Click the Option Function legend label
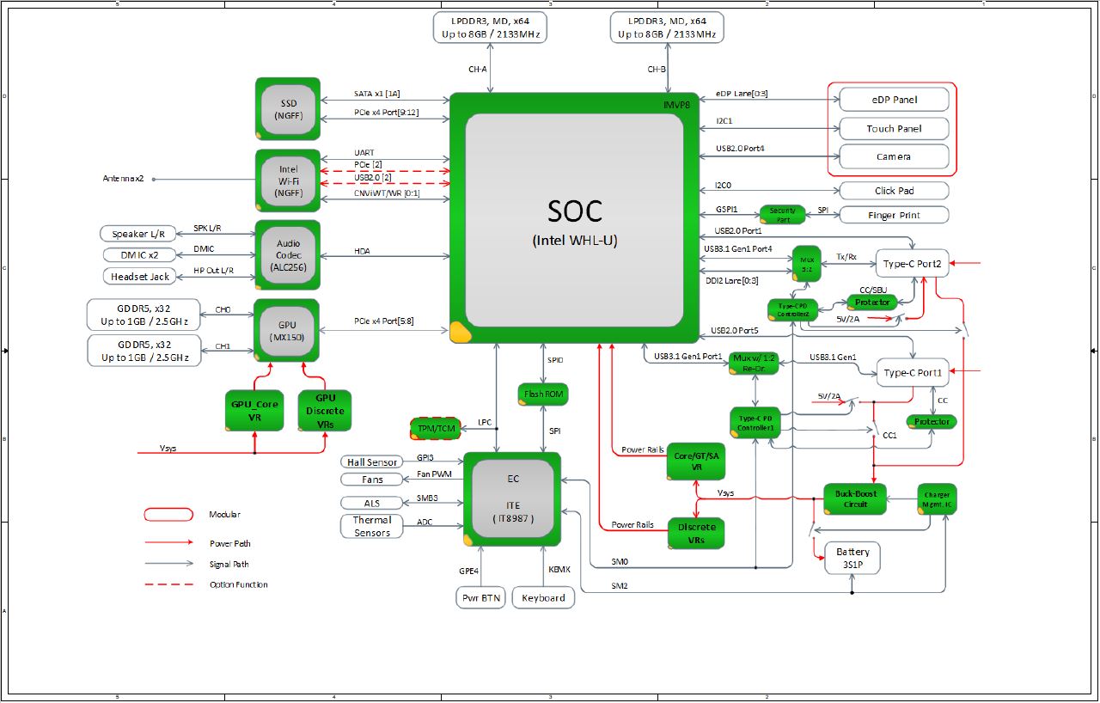The height and width of the screenshot is (703, 1100). coord(239,585)
